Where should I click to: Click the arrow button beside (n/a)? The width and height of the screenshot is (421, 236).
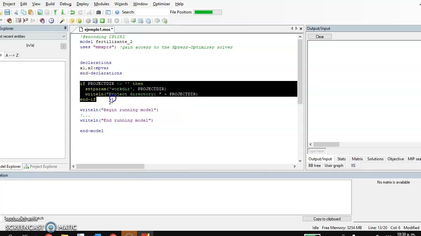pyautogui.click(x=63, y=46)
